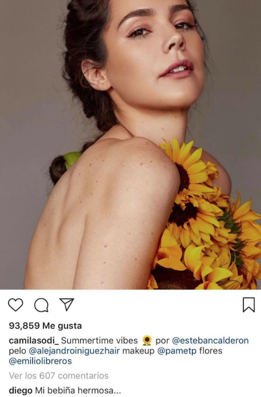Click the Summertime vibes caption text
The height and width of the screenshot is (397, 261).
pyautogui.click(x=100, y=340)
